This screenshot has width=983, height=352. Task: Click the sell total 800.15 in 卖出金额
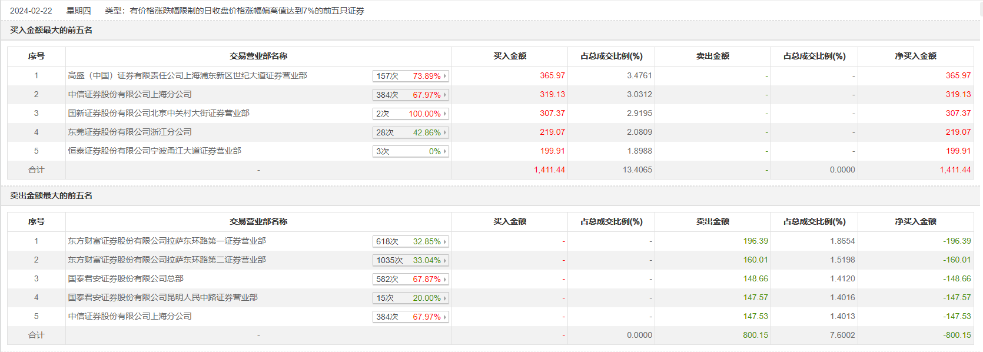(x=755, y=335)
